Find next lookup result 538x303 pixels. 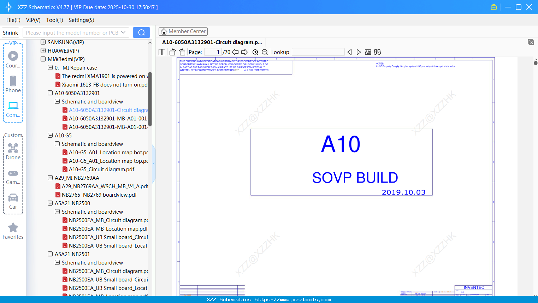pyautogui.click(x=359, y=52)
